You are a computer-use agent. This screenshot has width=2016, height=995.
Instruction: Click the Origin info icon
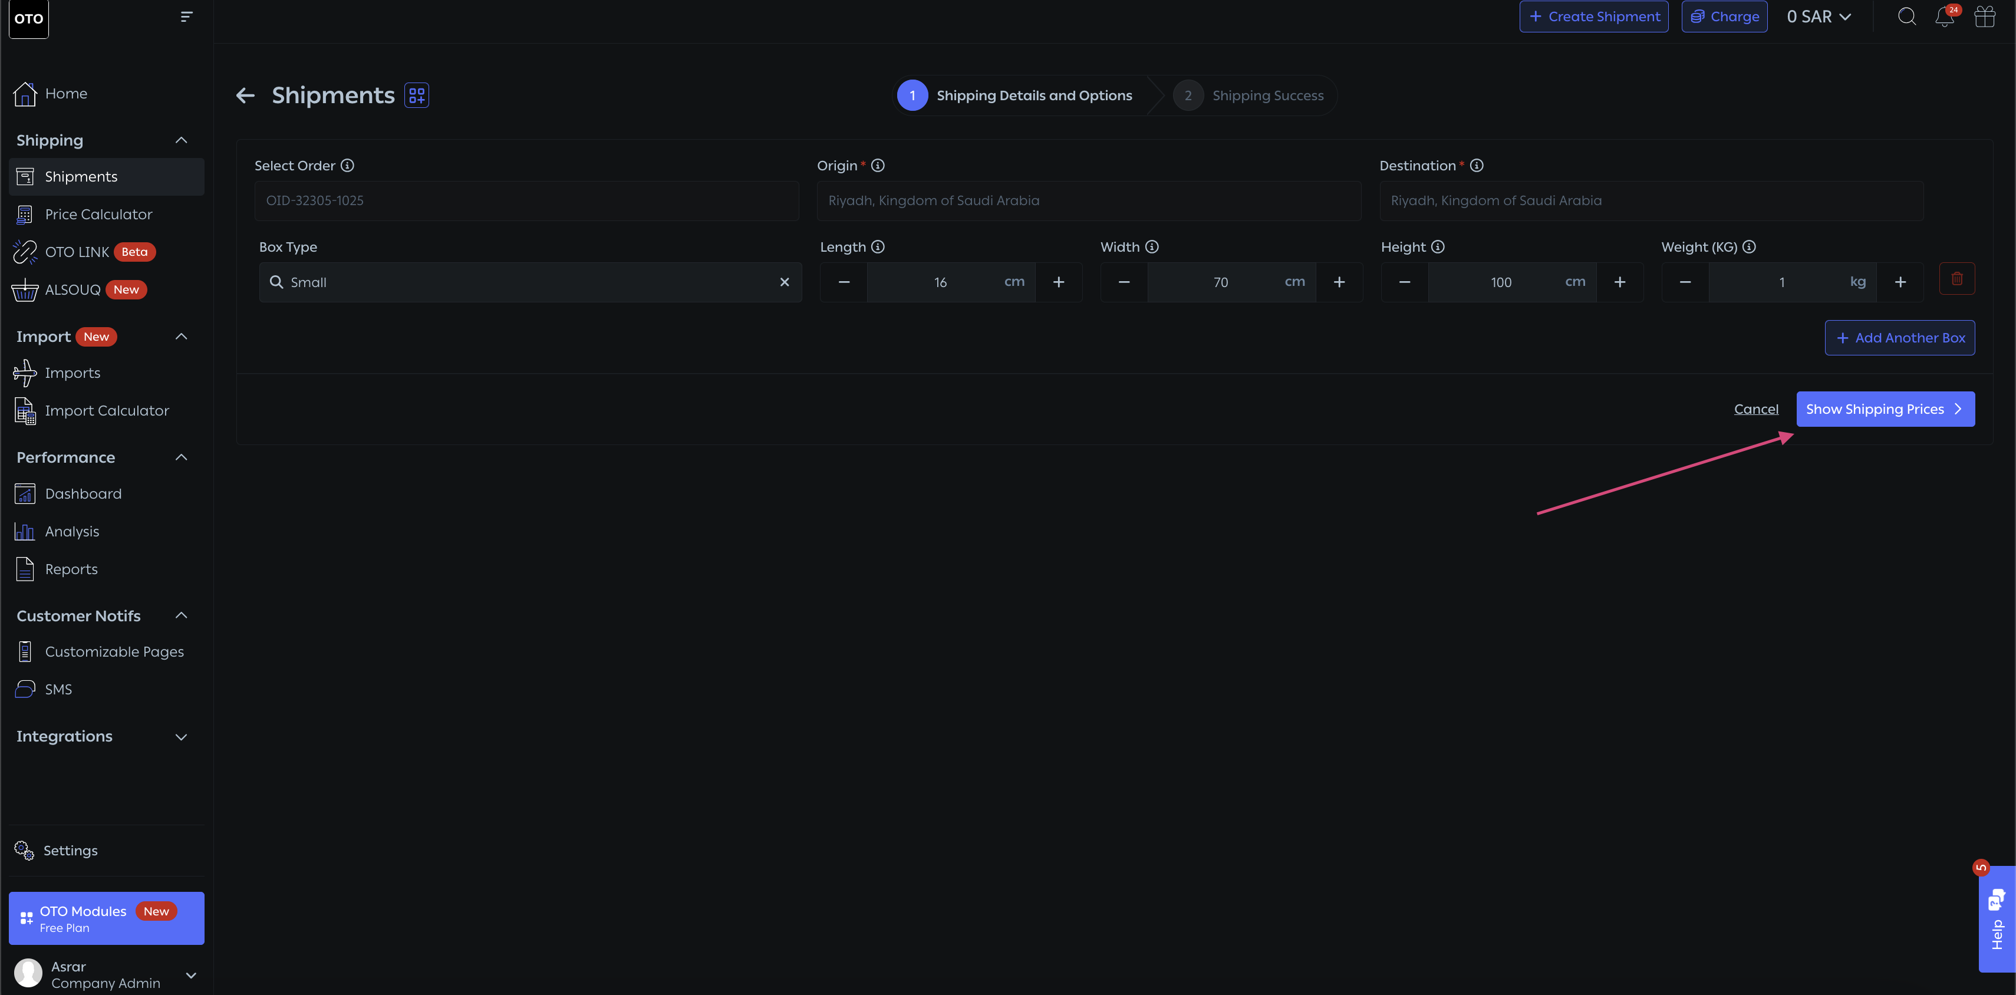[x=878, y=165]
